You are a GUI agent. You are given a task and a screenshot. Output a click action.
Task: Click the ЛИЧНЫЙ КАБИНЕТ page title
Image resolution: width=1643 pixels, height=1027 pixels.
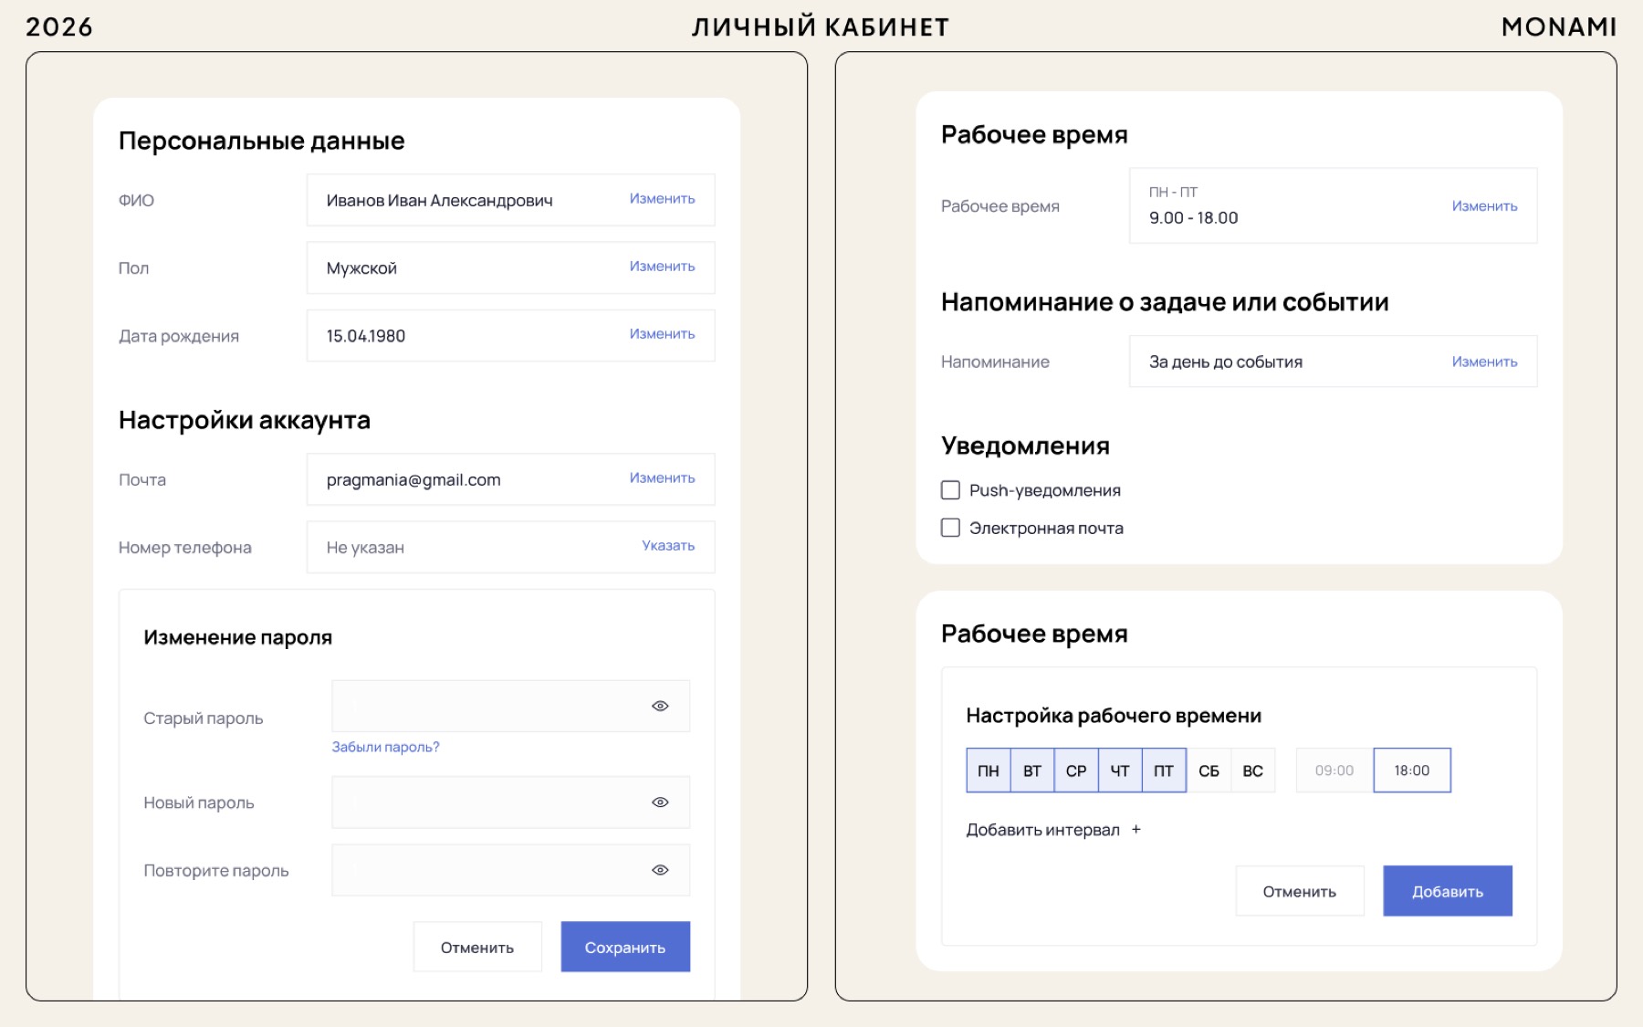click(x=821, y=27)
